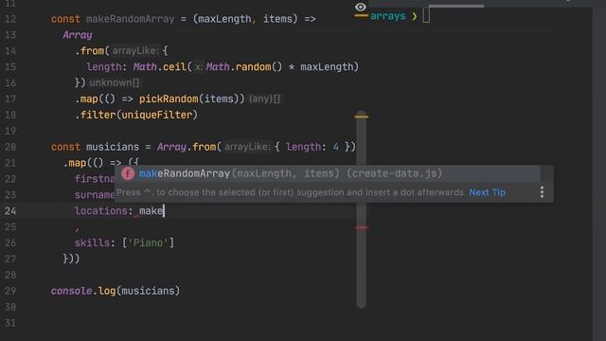
Task: Click line number 12 in gutter
Action: click(10, 19)
